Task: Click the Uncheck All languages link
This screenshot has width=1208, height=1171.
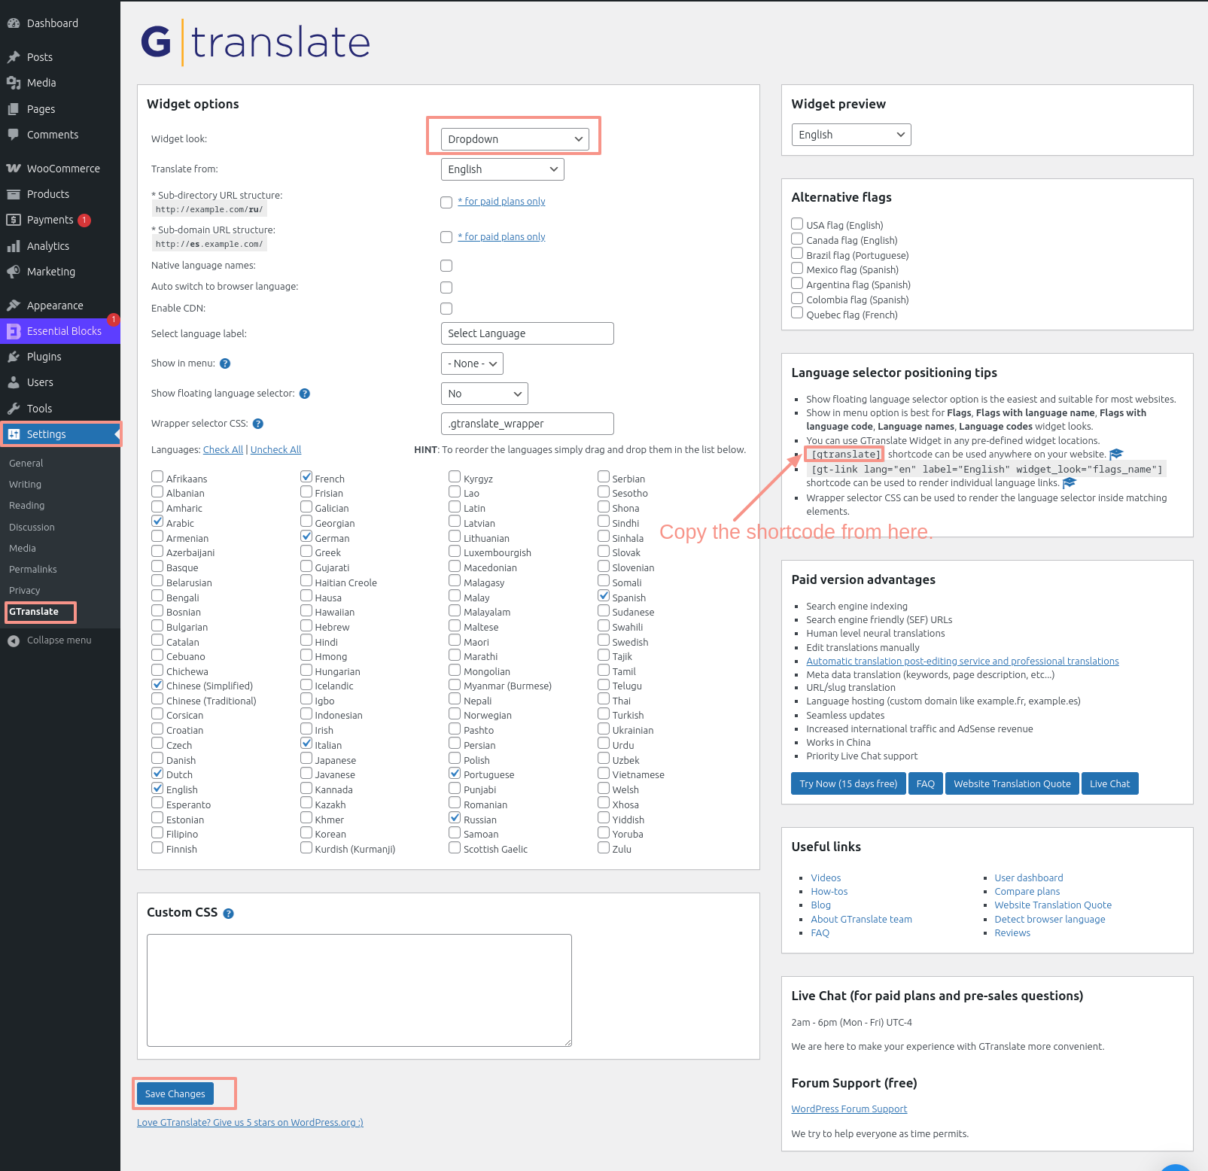Action: (x=275, y=450)
